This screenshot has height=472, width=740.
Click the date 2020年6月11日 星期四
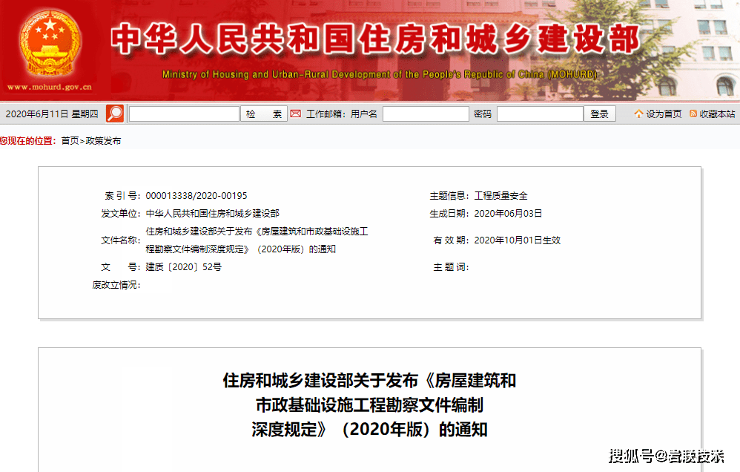pos(52,114)
